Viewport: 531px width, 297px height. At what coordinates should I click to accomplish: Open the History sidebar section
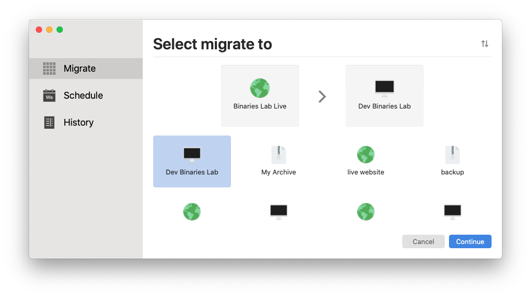(x=86, y=122)
